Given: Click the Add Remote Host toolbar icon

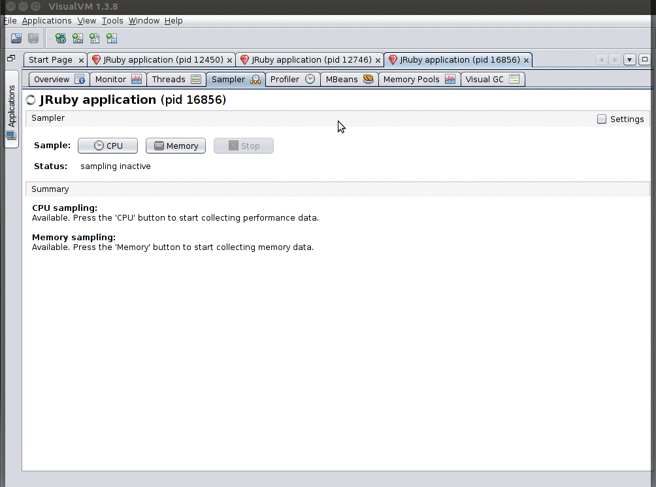Looking at the screenshot, I should (61, 39).
